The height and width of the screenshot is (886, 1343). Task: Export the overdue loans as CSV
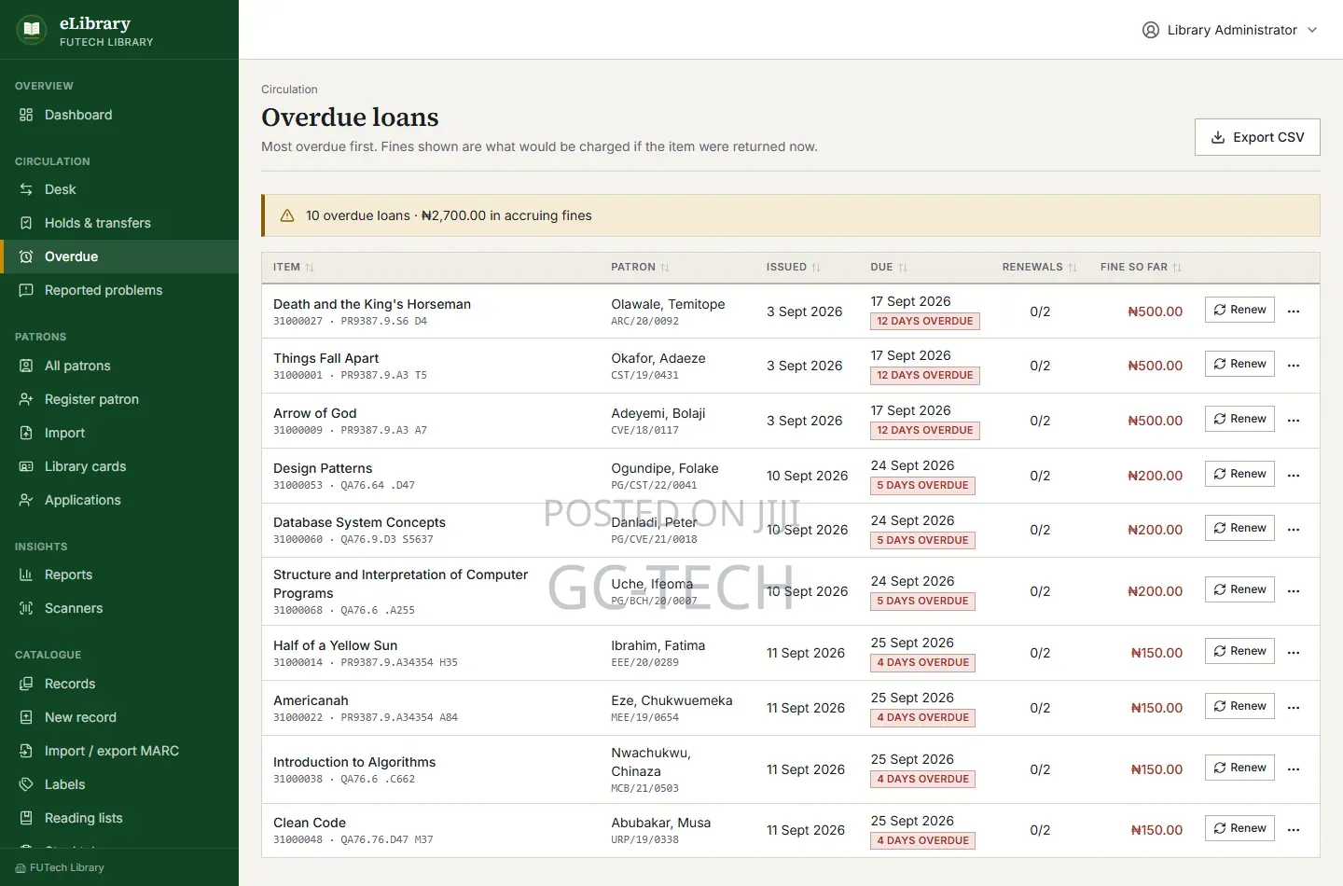[1257, 137]
